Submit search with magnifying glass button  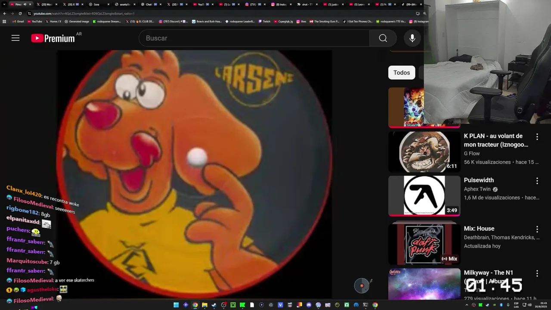click(x=383, y=38)
